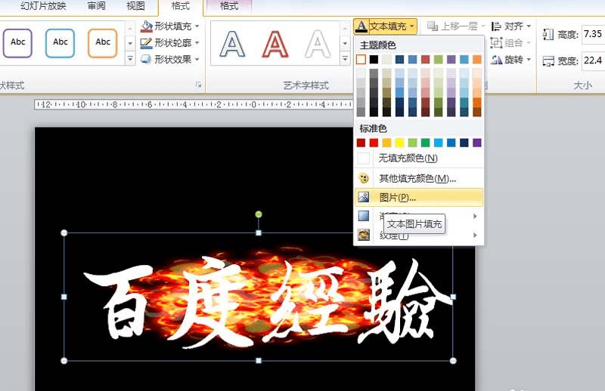Pick the white theme color swatch
The image size is (605, 391).
coord(361,60)
